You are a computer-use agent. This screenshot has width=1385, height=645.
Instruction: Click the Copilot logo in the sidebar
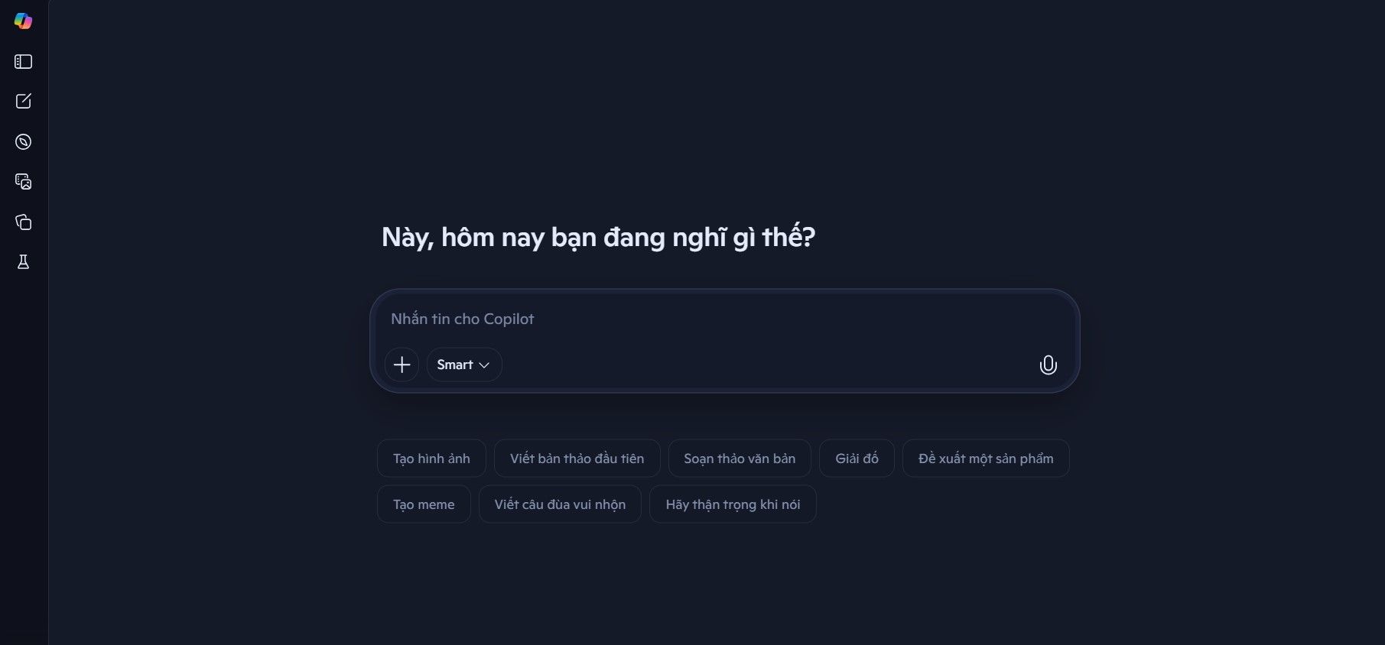pos(23,21)
